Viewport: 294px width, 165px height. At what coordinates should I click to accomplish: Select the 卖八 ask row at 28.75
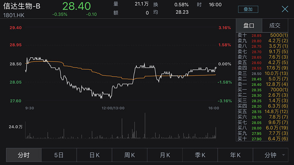point(262,46)
